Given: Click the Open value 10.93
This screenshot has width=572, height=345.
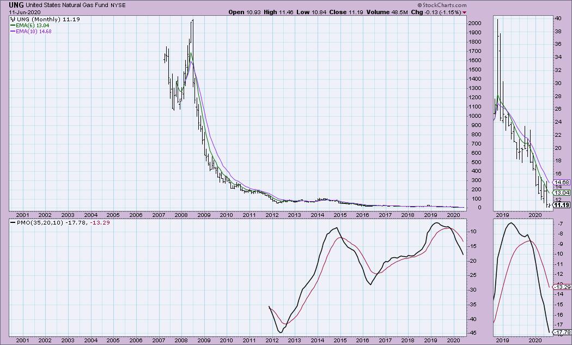Looking at the screenshot, I should click(x=253, y=12).
